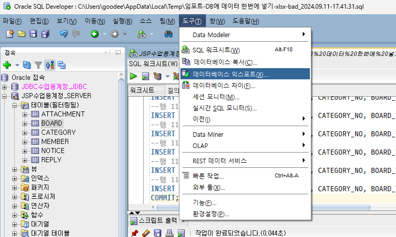This screenshot has width=396, height=237.
Task: Click the schema browser icon in connections panel
Action: coord(50,65)
